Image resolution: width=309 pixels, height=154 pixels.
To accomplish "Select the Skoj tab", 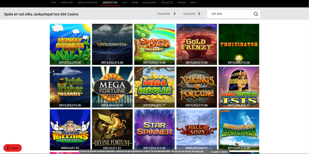I will [193, 3].
